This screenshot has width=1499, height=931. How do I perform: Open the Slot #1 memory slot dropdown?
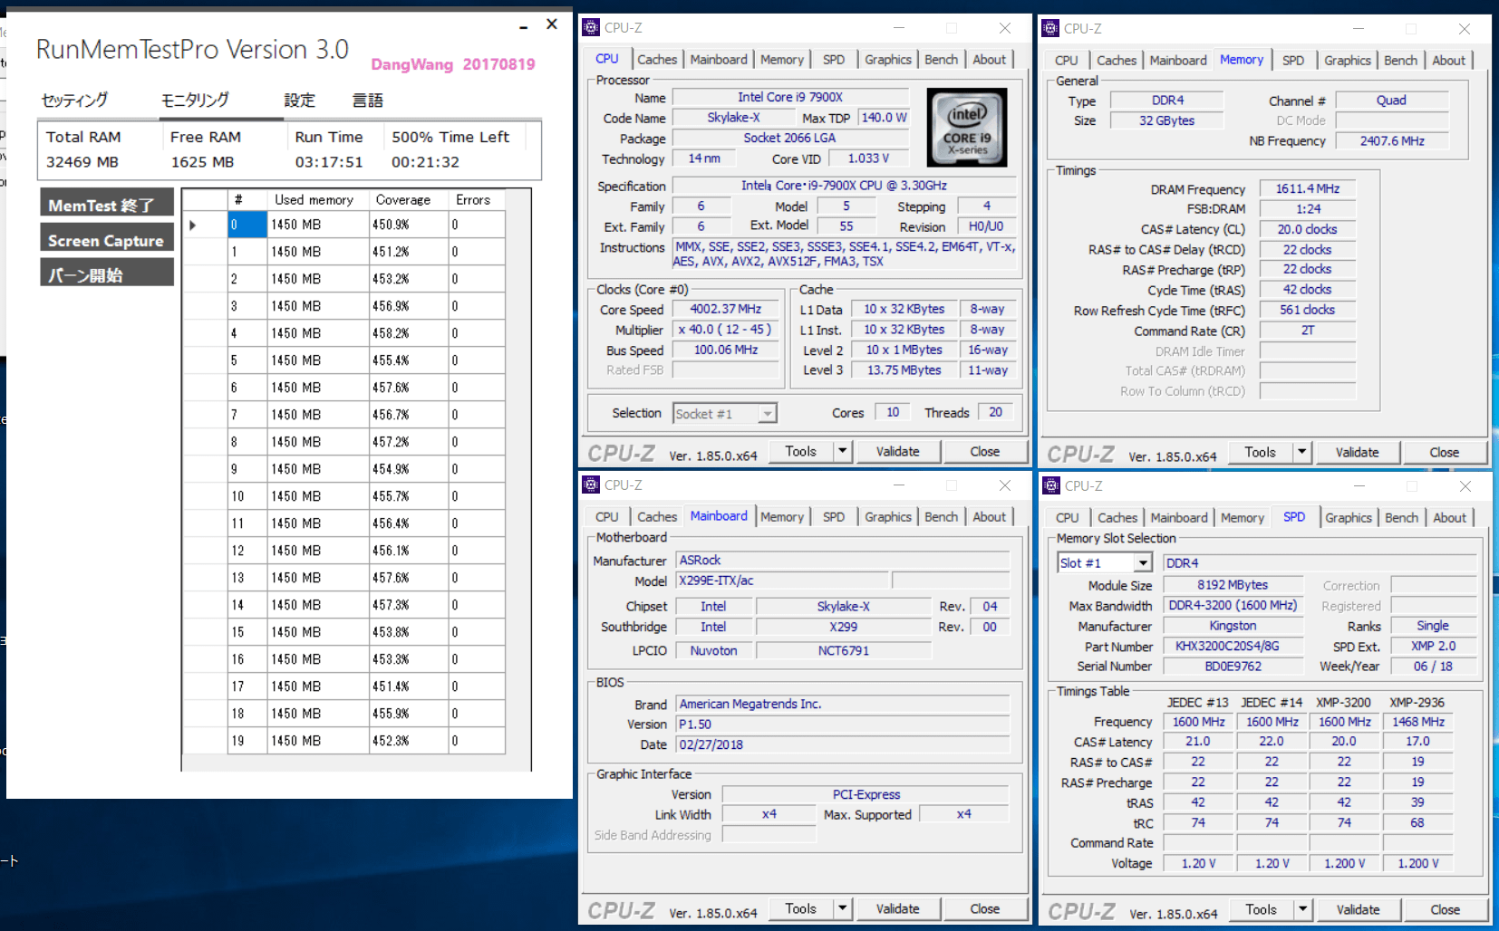[1143, 563]
